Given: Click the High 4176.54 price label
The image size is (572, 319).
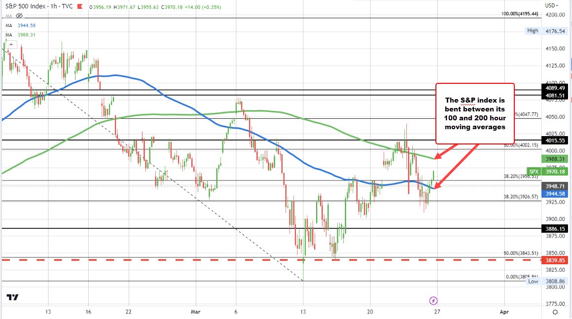Looking at the screenshot, I should (546, 31).
